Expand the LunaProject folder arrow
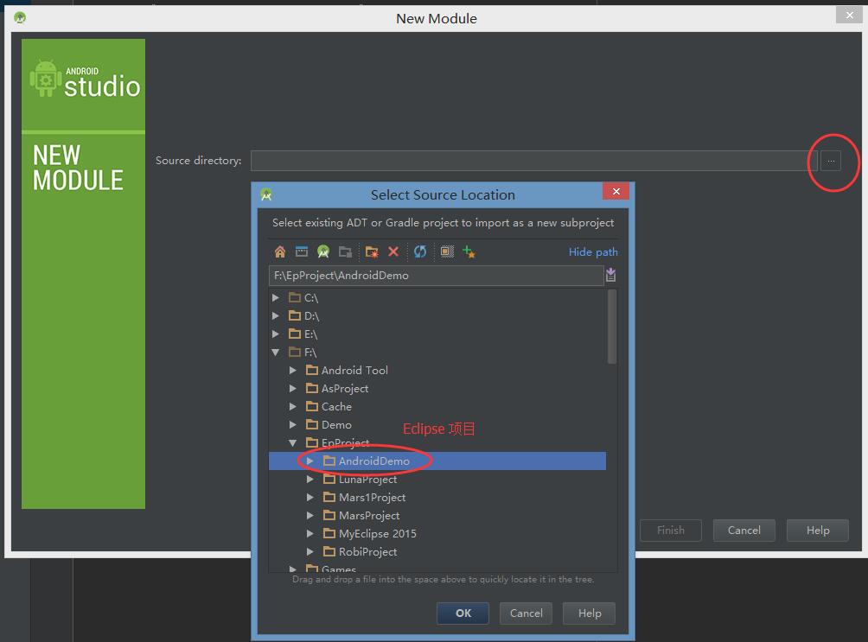Screen dimensions: 868x642 tap(310, 480)
